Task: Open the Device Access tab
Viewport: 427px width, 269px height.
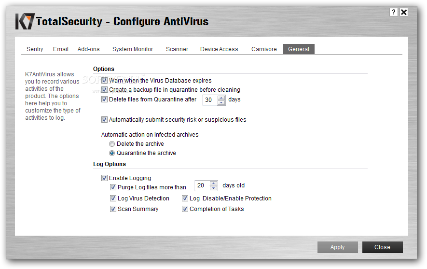Action: (x=219, y=49)
